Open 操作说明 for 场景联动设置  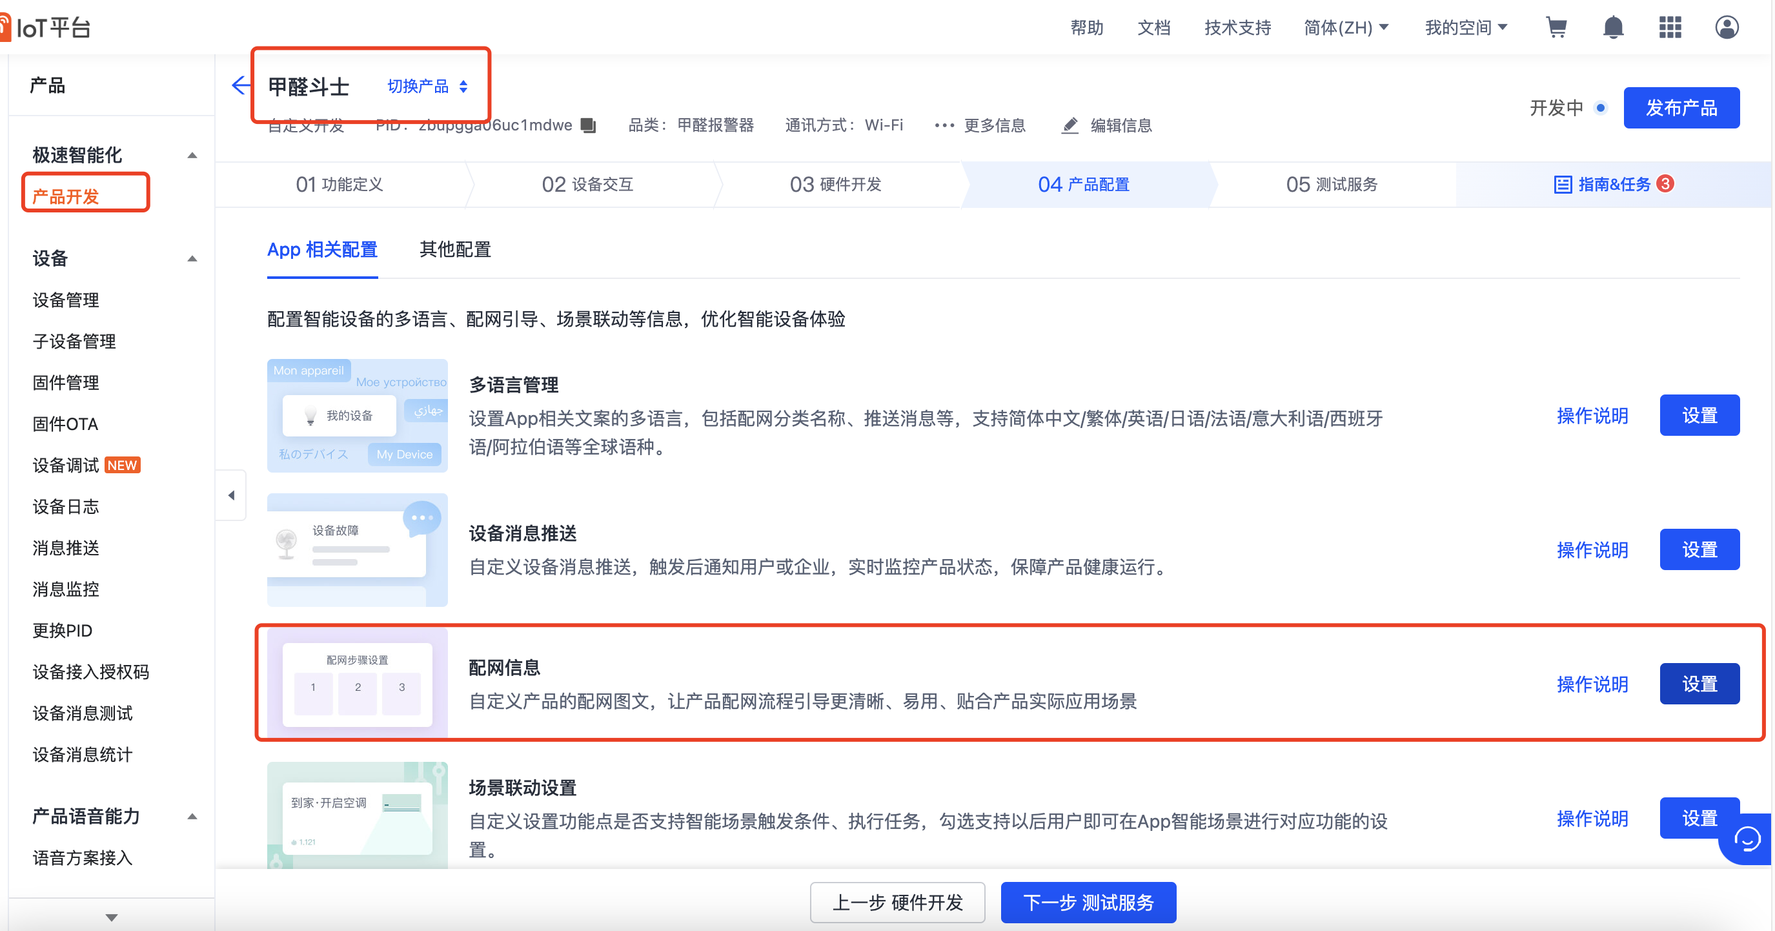click(x=1592, y=819)
